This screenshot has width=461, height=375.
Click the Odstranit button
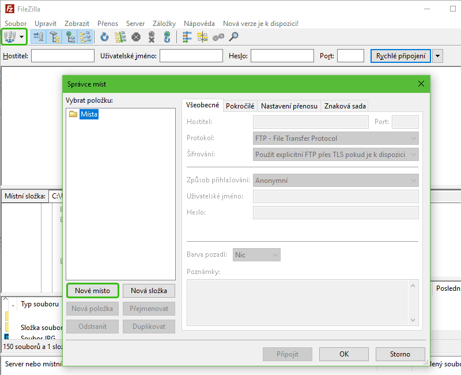(x=92, y=327)
